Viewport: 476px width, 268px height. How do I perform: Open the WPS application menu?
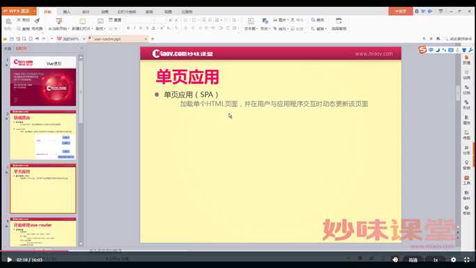point(19,11)
